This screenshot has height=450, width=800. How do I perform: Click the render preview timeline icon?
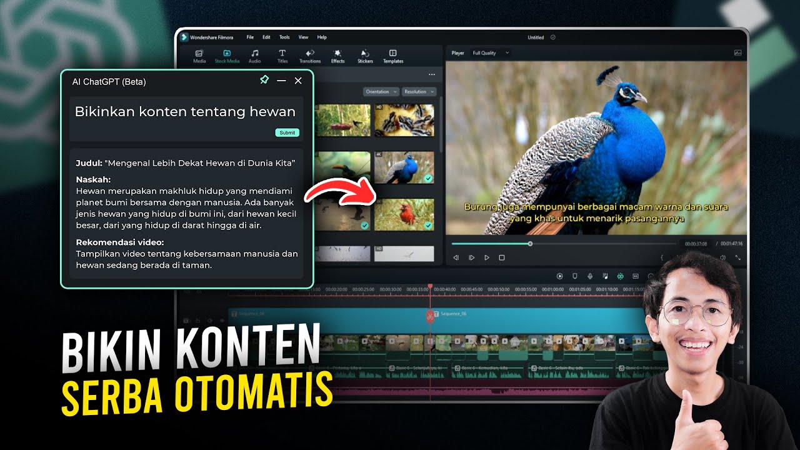click(560, 276)
